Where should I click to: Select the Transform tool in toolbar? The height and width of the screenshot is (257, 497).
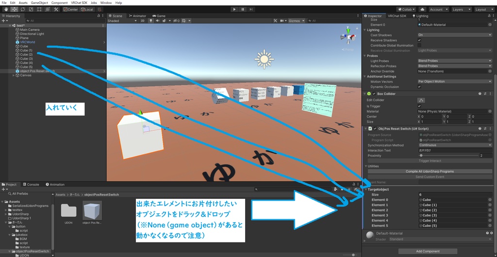pos(48,9)
